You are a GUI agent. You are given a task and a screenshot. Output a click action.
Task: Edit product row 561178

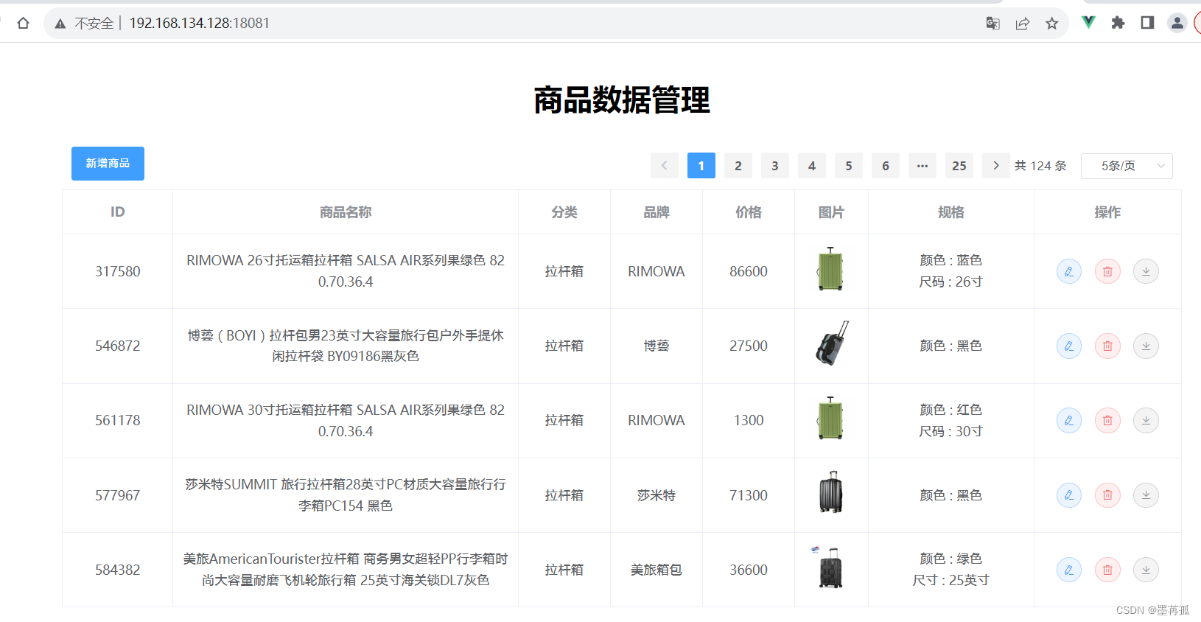click(1069, 420)
